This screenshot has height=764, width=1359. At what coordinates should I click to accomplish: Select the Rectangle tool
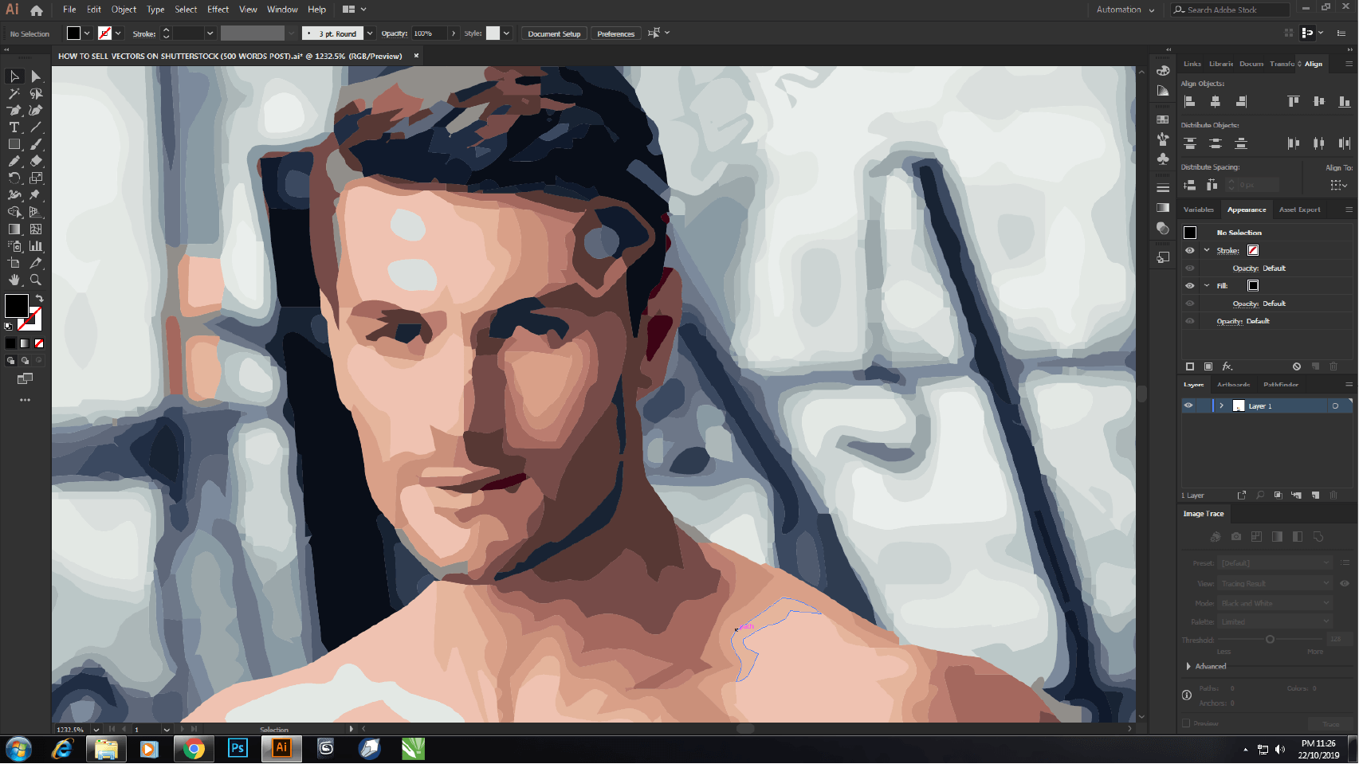(14, 144)
